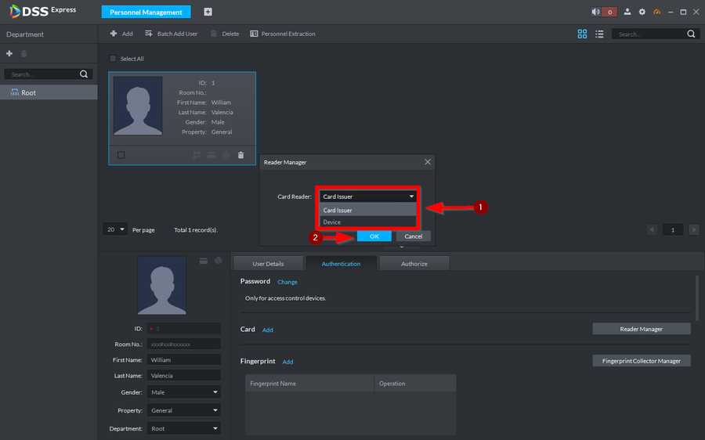
Task: Click the trash icon on William's card
Action: point(240,155)
